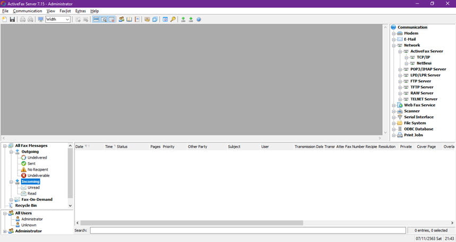
Task: Click the brown package box icon
Action: 147,20
